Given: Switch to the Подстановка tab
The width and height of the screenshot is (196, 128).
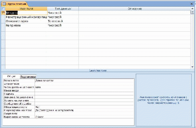Looking at the screenshot, I should (x=28, y=77).
